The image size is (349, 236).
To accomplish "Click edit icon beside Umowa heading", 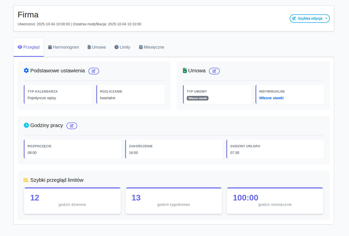I will (214, 71).
